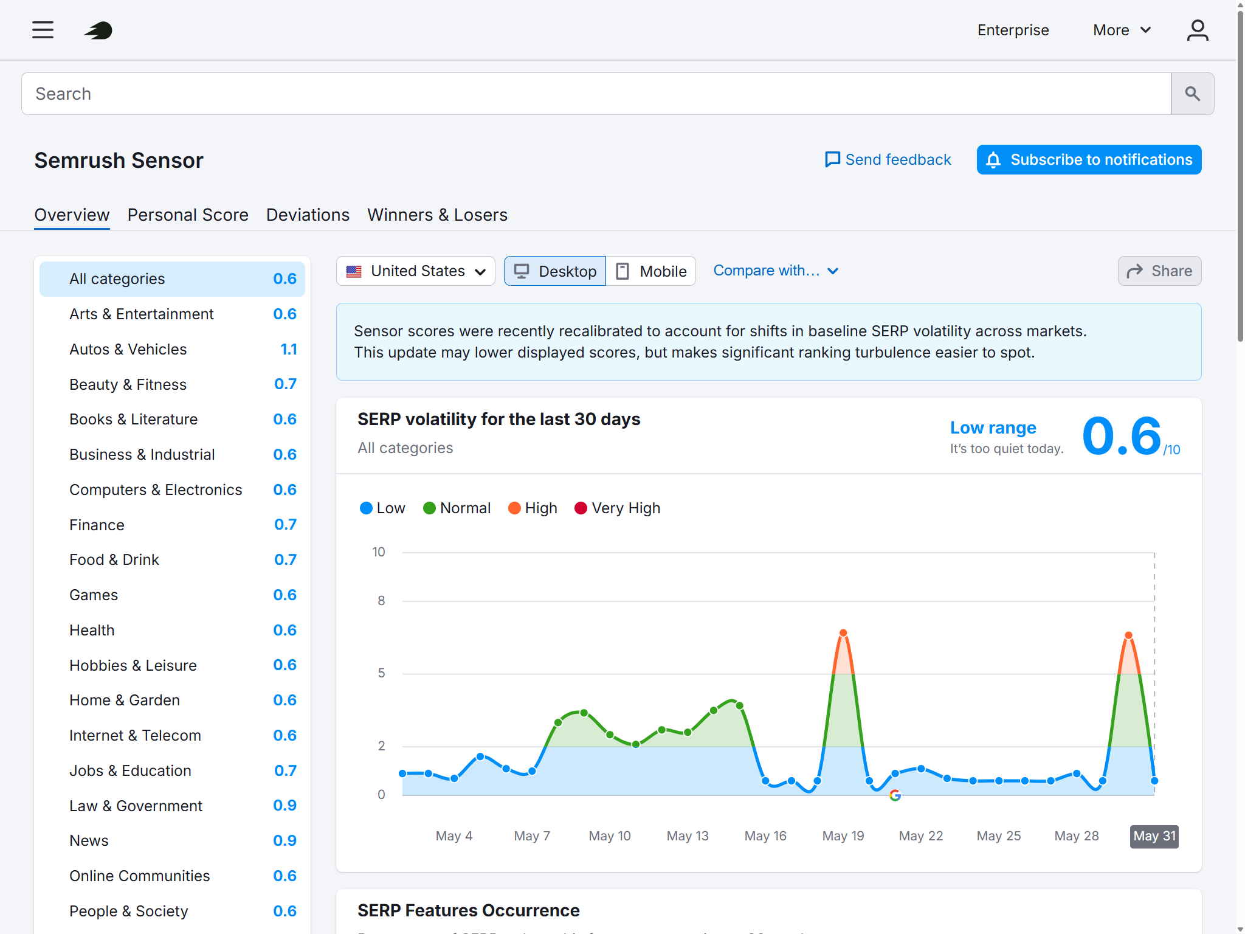
Task: Click the page vertical scrollbar
Action: click(1240, 176)
